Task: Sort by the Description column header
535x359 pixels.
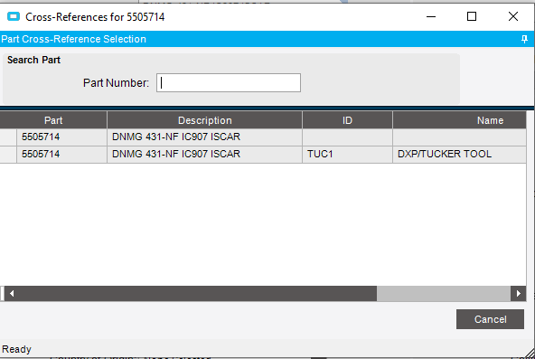Action: 205,120
